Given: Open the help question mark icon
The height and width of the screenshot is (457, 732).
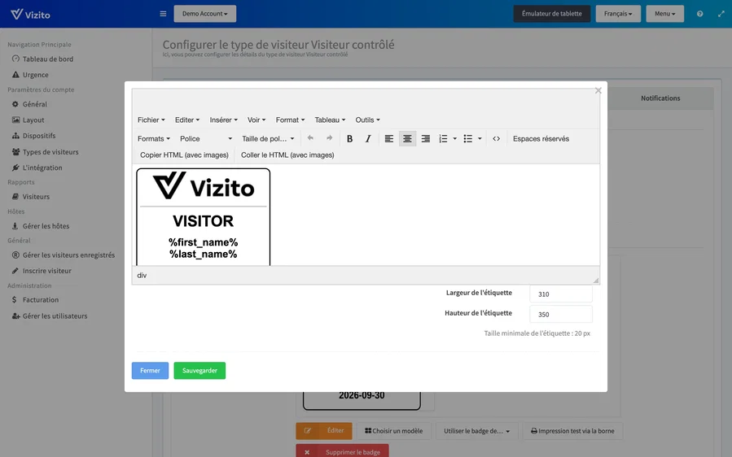Looking at the screenshot, I should tap(699, 14).
